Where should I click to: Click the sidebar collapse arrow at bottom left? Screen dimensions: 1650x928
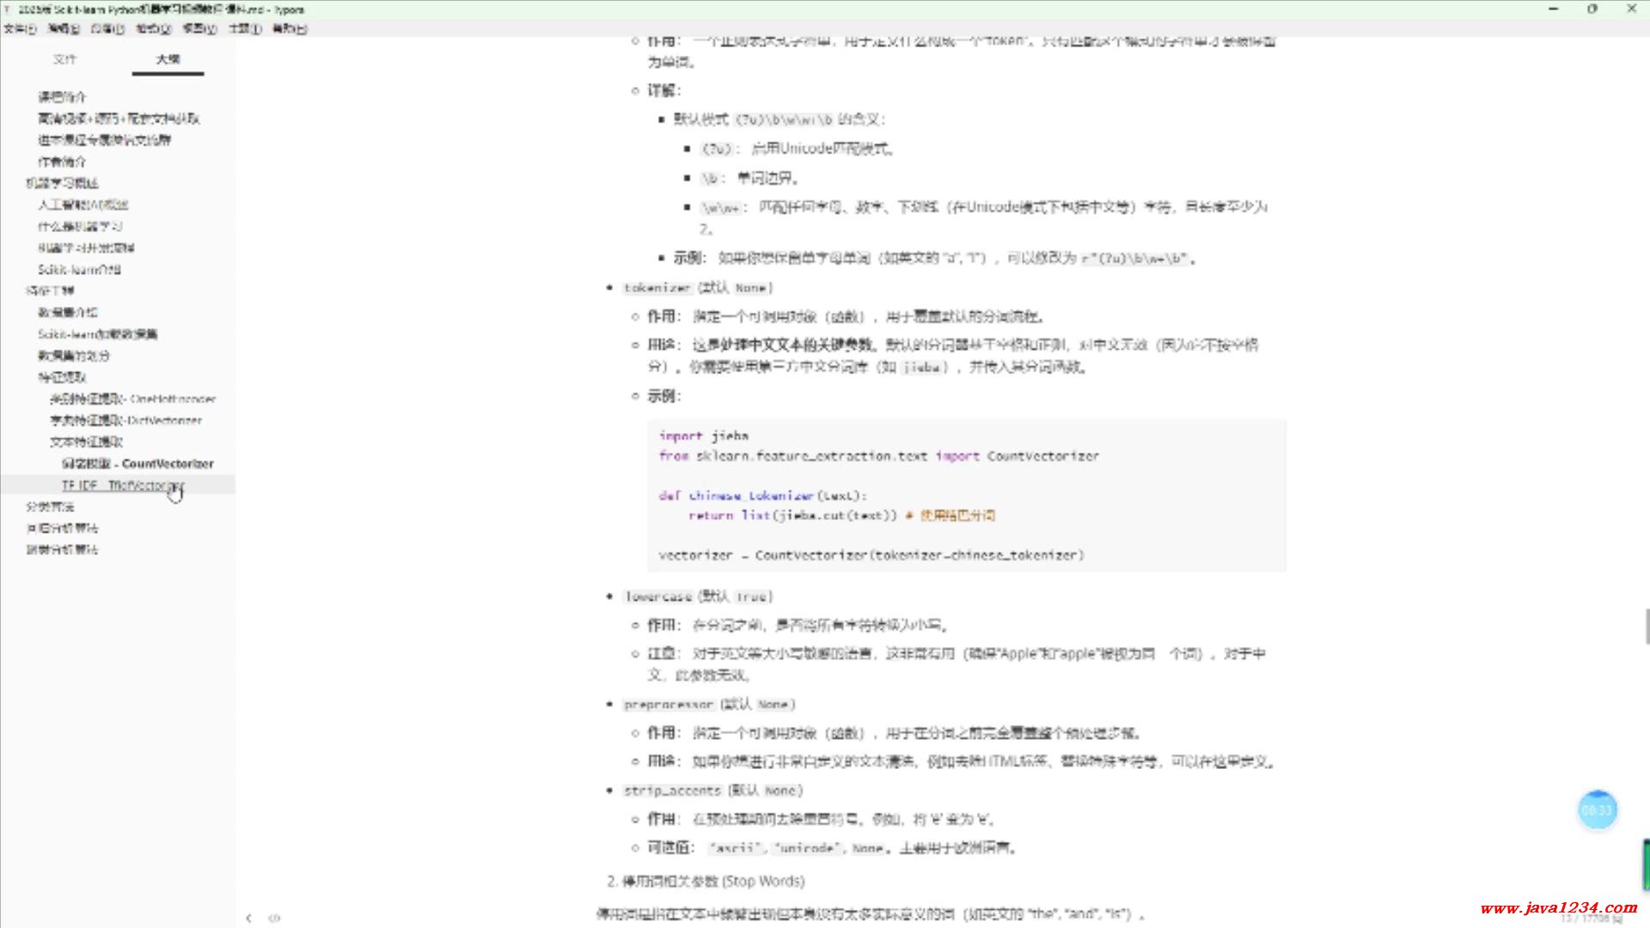click(248, 918)
